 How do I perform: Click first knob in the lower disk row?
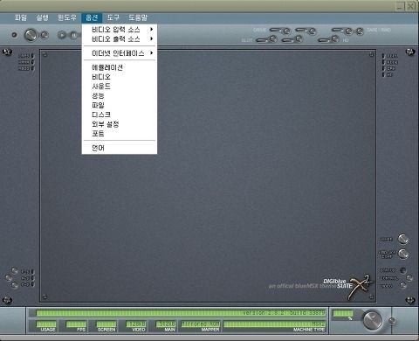[x=272, y=38]
